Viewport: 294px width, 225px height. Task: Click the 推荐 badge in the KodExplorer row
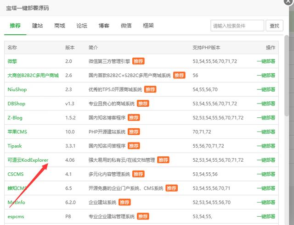(x=163, y=160)
